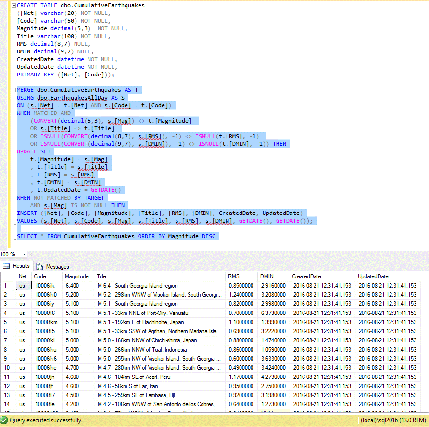Click 'PRIMARY KEY' text in the editor

coord(35,75)
